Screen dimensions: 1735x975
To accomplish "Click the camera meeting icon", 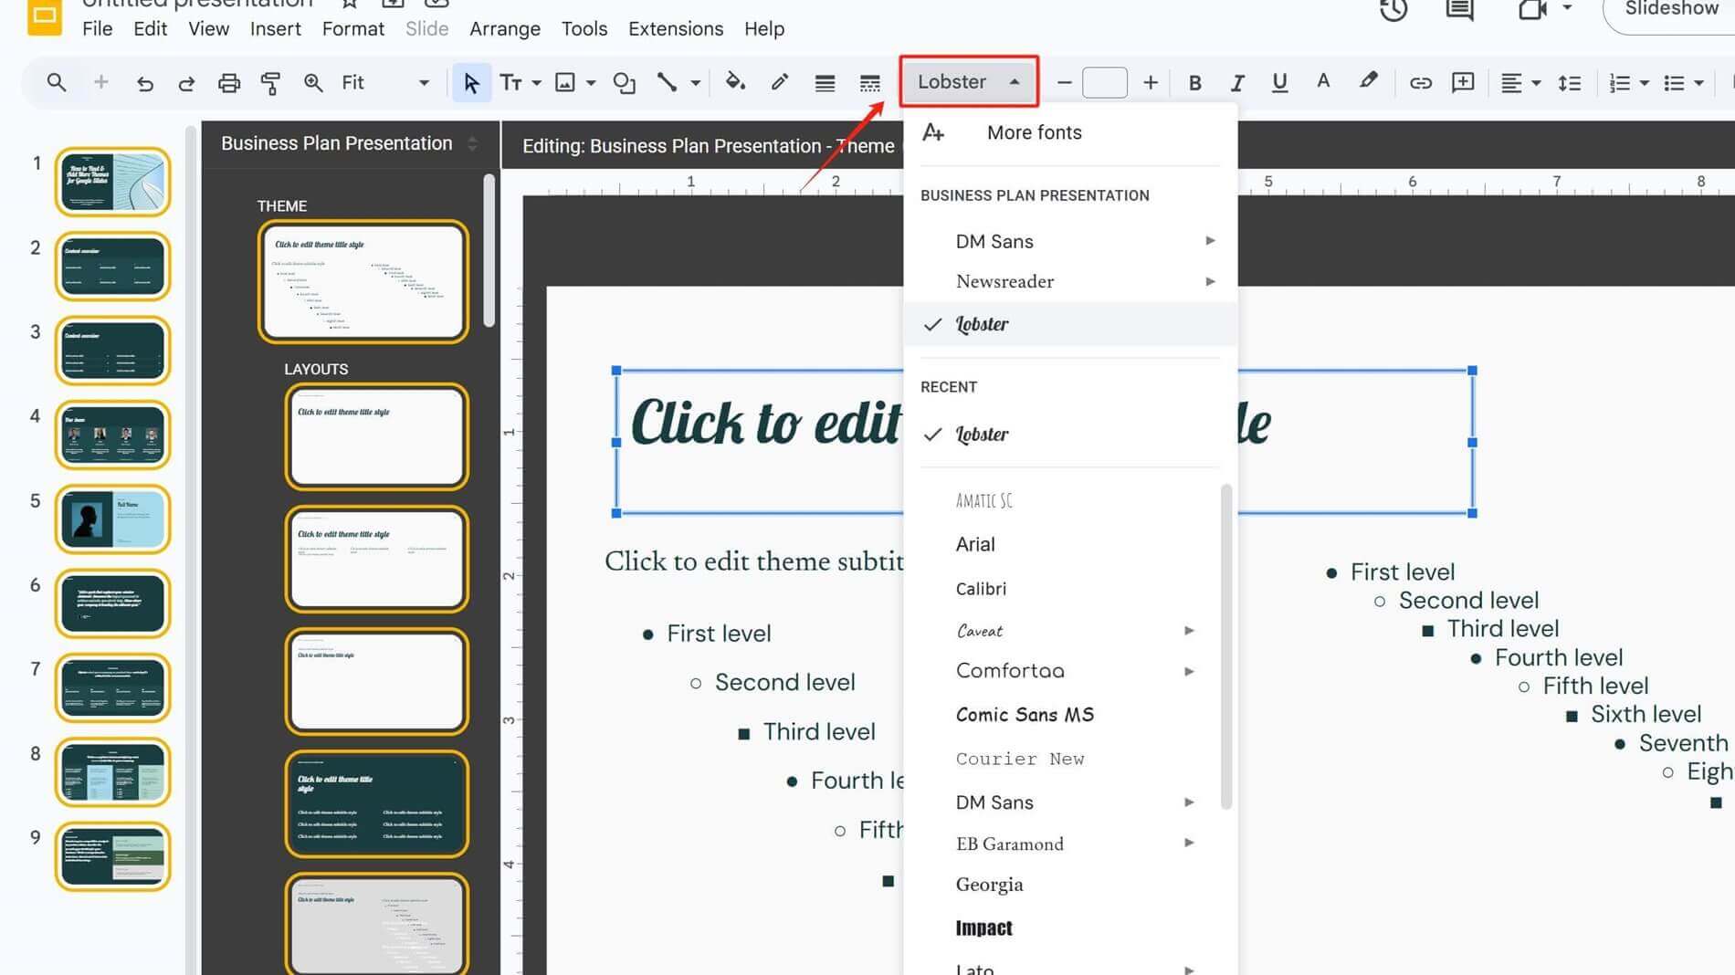I will click(1531, 10).
